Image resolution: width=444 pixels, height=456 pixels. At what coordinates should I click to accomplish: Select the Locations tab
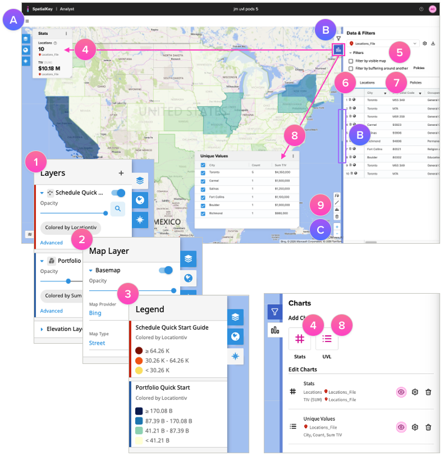click(x=367, y=83)
